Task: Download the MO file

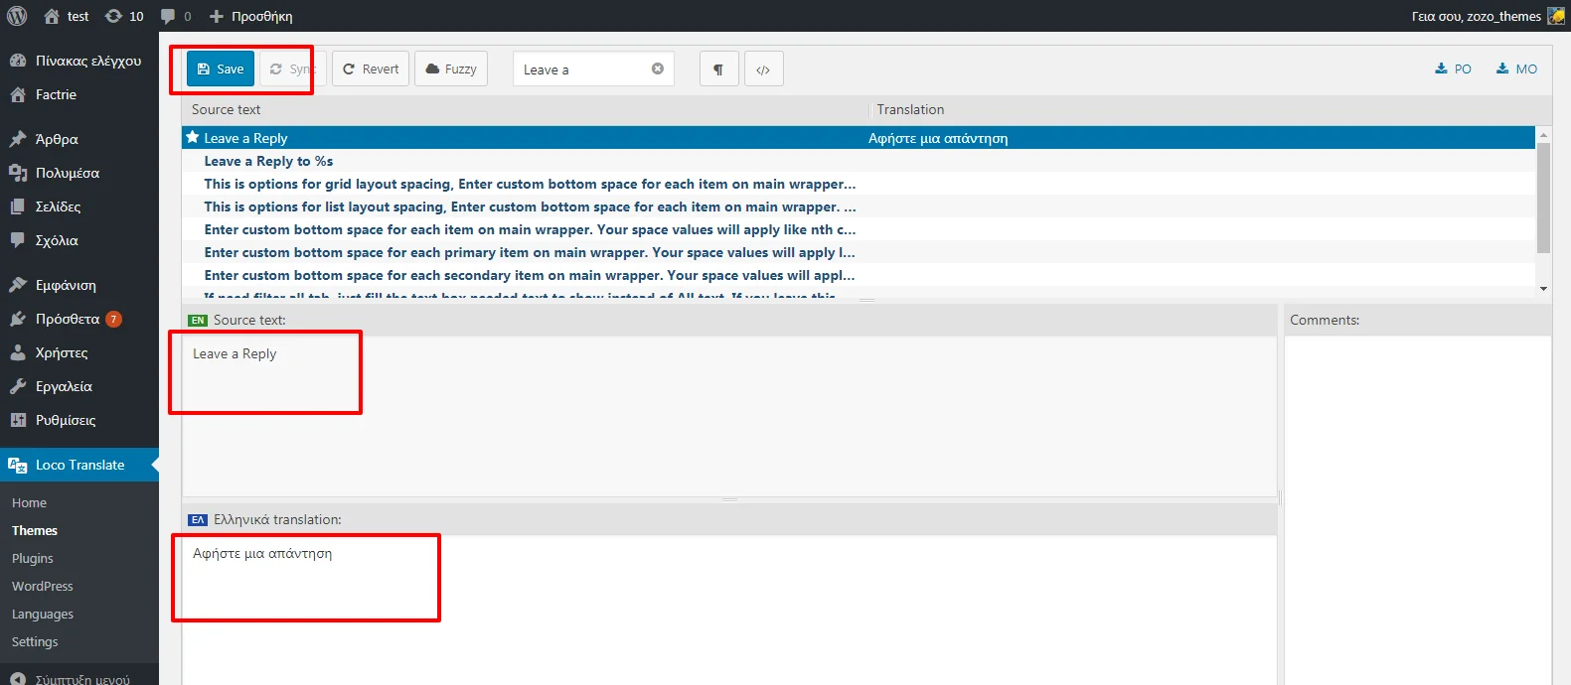Action: (x=1516, y=69)
